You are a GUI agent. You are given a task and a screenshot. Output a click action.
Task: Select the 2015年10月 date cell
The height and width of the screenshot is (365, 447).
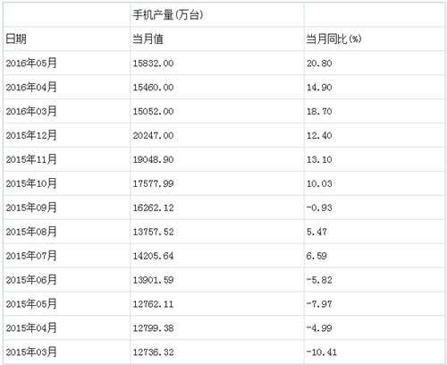[31, 183]
